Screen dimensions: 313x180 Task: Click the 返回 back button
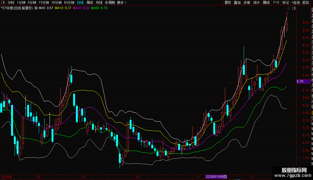(306, 2)
